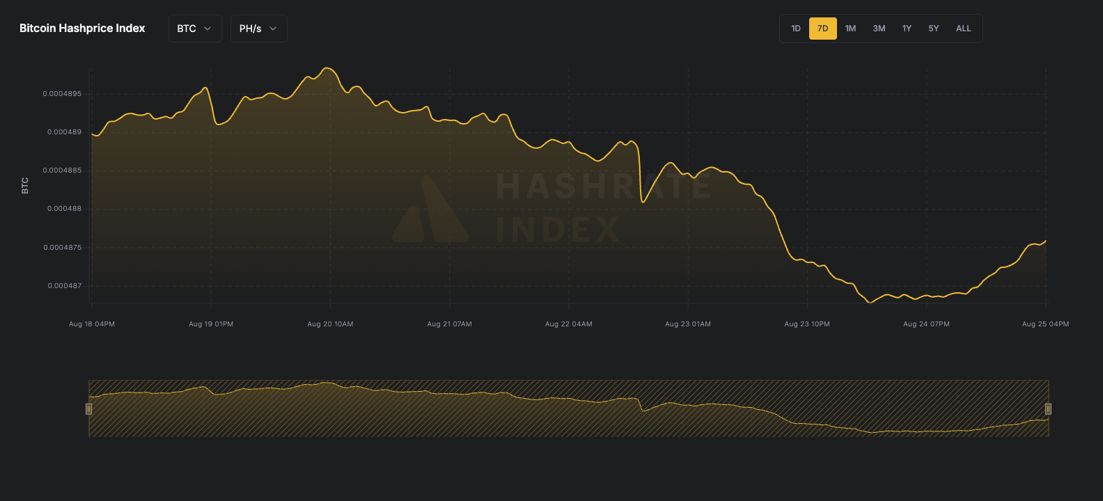Open the PH/s unit dropdown
This screenshot has width=1103, height=501.
click(259, 29)
